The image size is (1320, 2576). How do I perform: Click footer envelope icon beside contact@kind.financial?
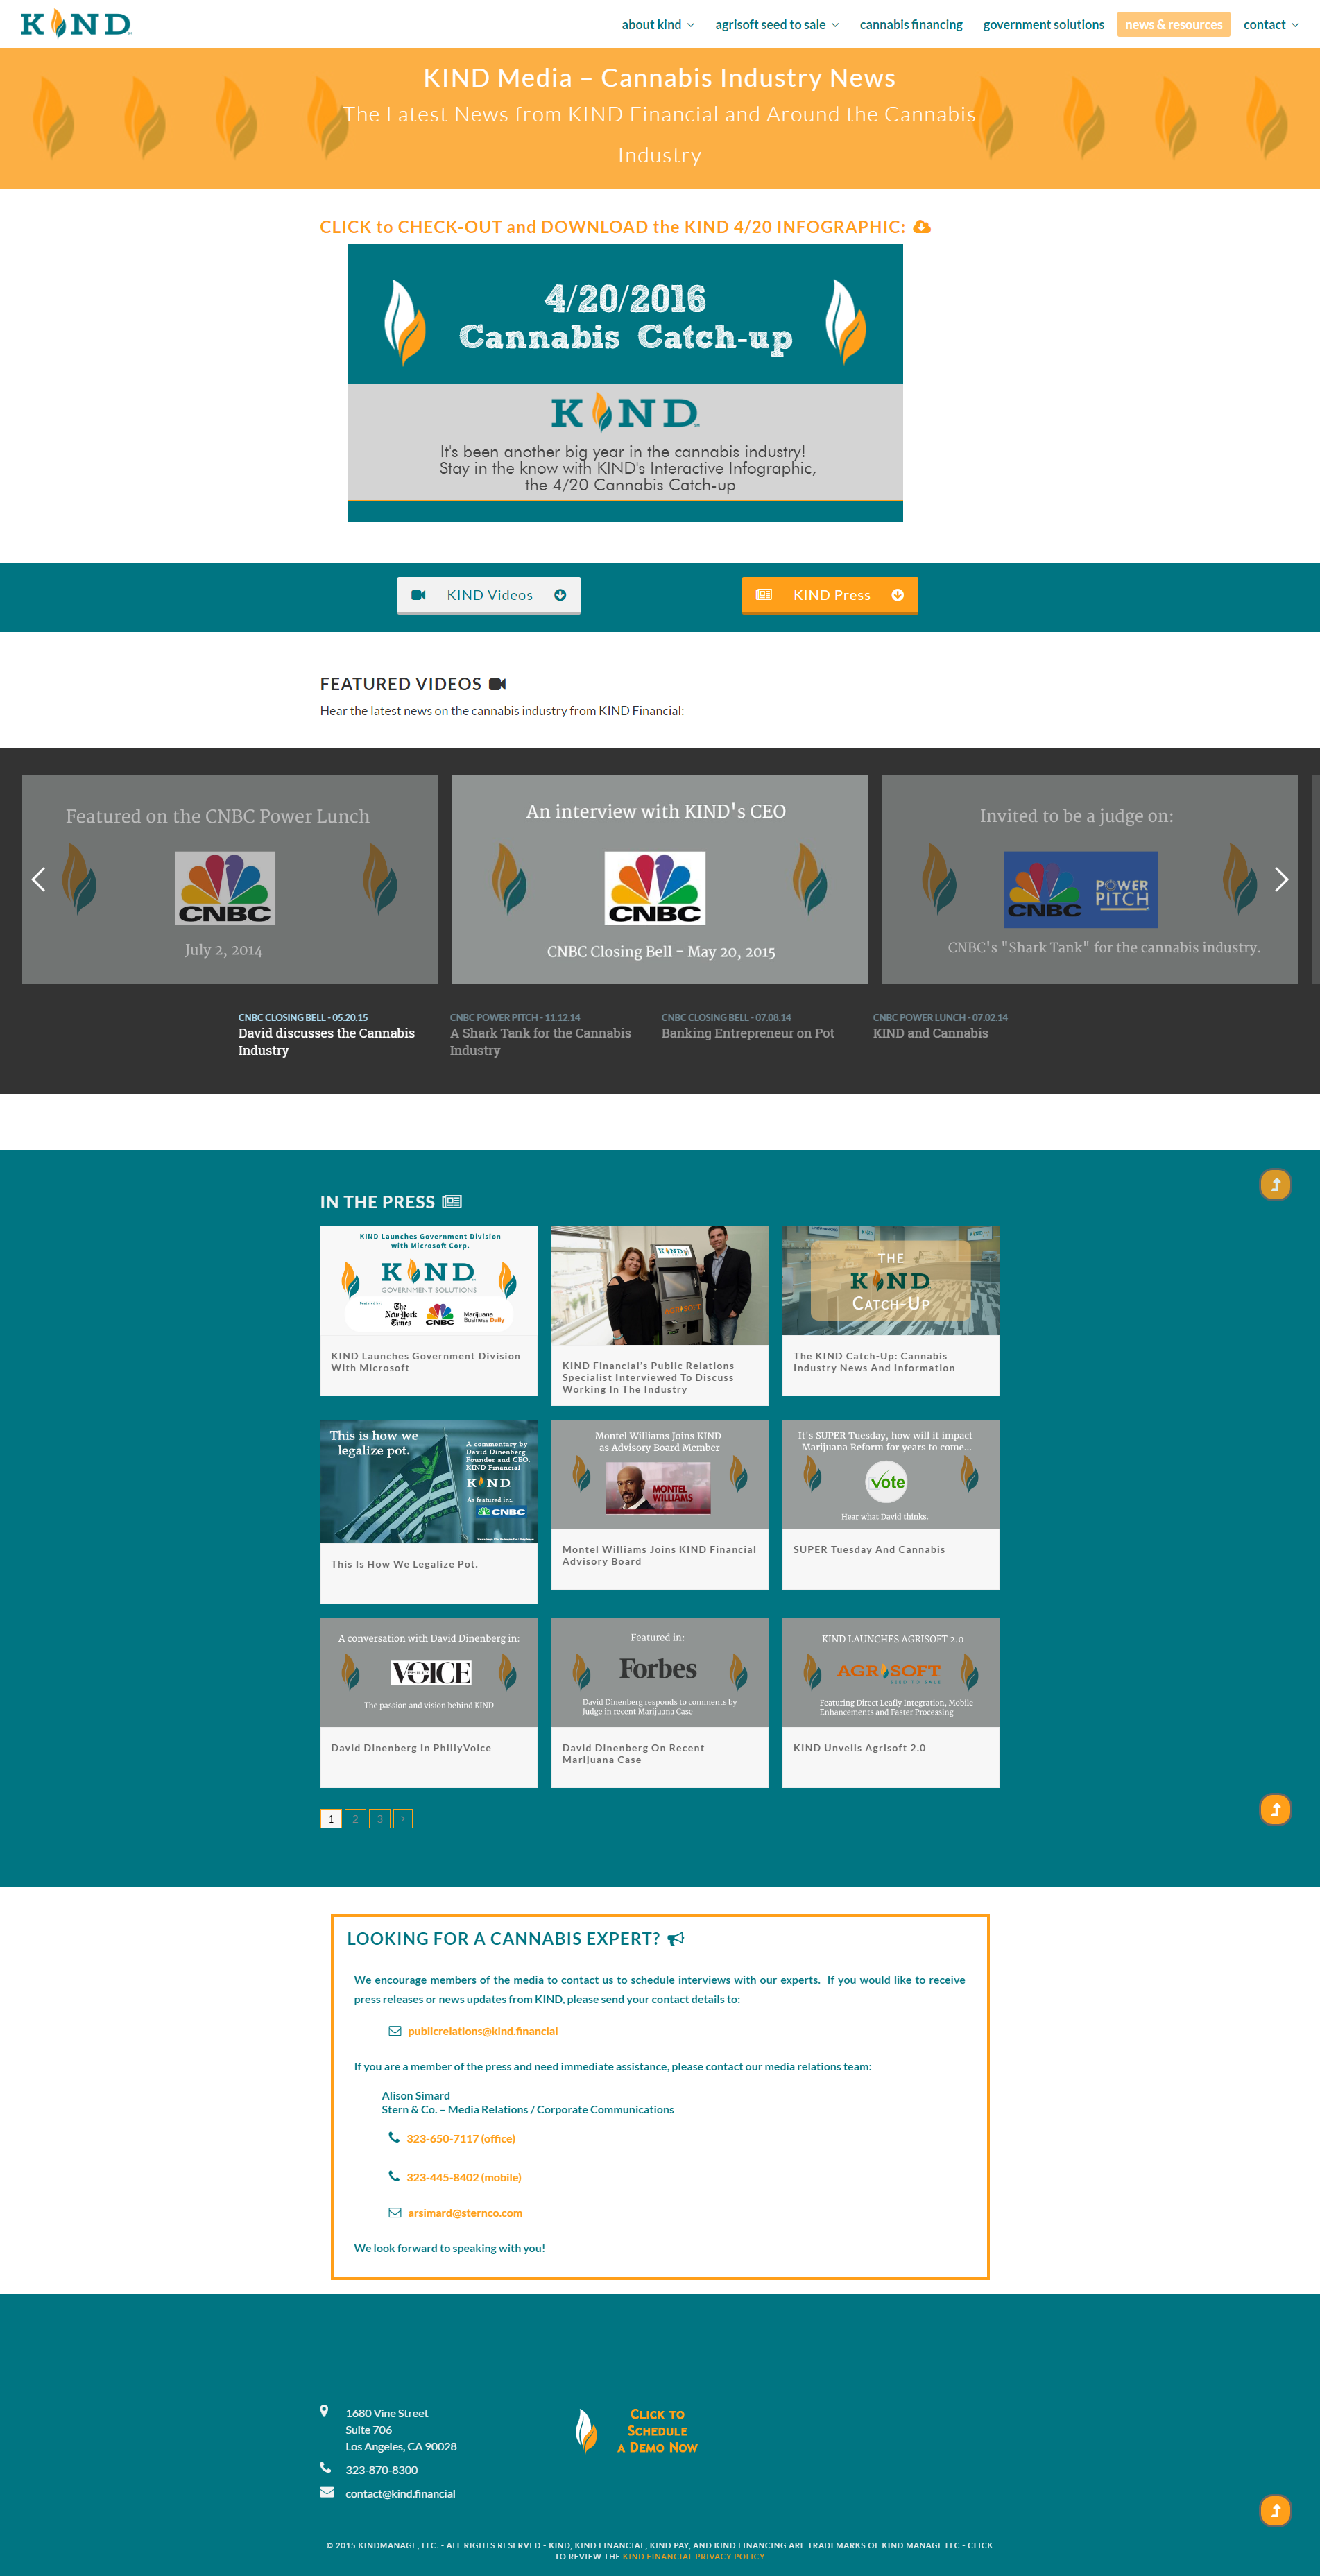pyautogui.click(x=326, y=2492)
